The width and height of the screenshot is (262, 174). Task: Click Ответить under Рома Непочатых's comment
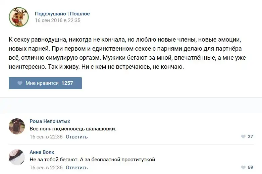click(76, 137)
